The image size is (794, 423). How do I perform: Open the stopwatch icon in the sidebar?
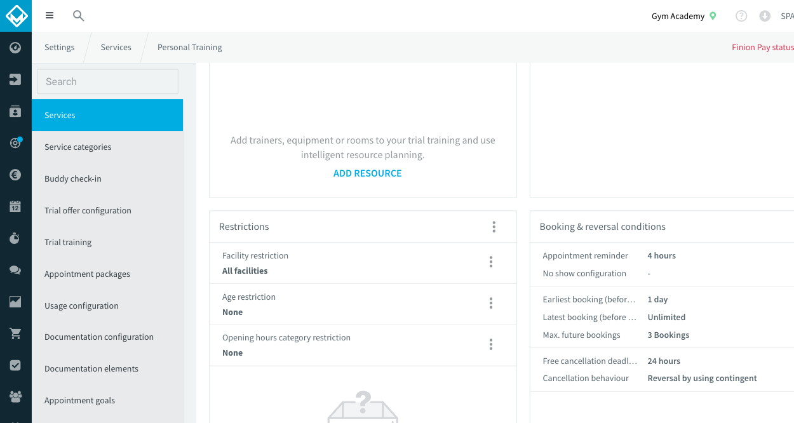(x=16, y=238)
